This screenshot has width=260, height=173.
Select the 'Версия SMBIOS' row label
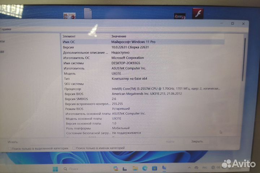pos(76,99)
